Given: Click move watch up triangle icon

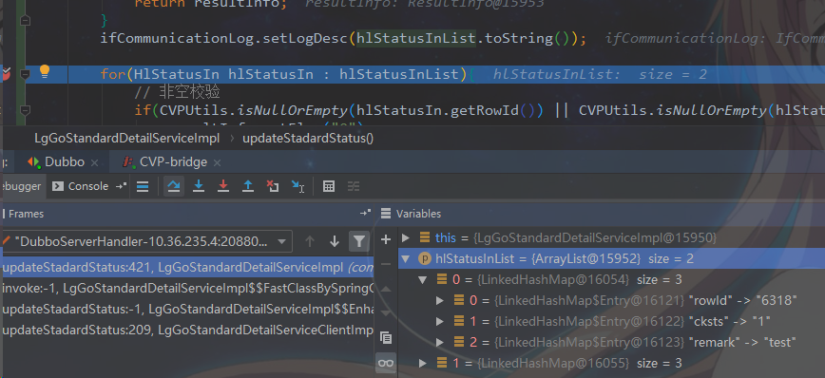Looking at the screenshot, I should coord(386,289).
